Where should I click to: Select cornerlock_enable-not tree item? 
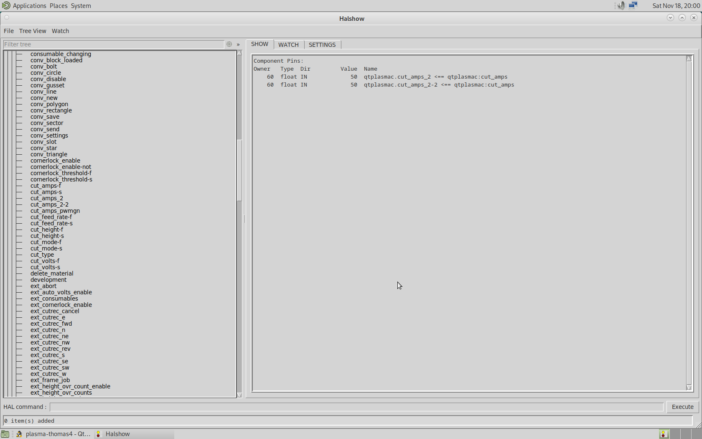61,167
